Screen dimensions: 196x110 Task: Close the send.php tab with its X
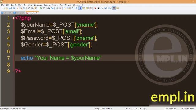point(37,13)
